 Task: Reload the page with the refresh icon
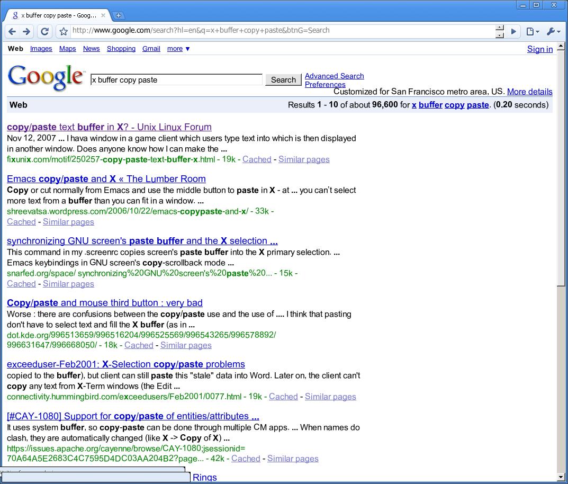[x=44, y=32]
